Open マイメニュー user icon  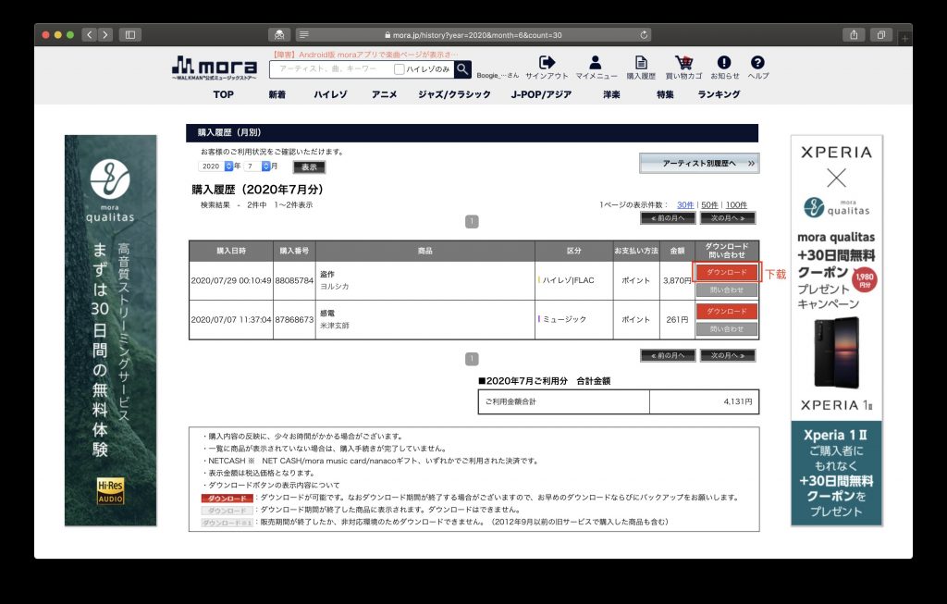click(x=596, y=67)
